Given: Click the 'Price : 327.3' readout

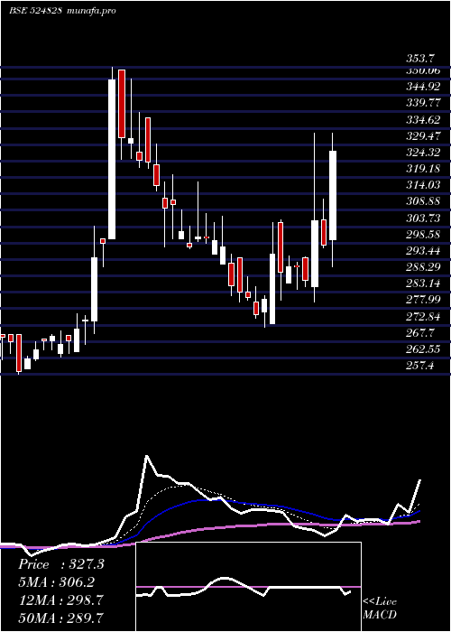Looking at the screenshot, I should click(61, 564).
